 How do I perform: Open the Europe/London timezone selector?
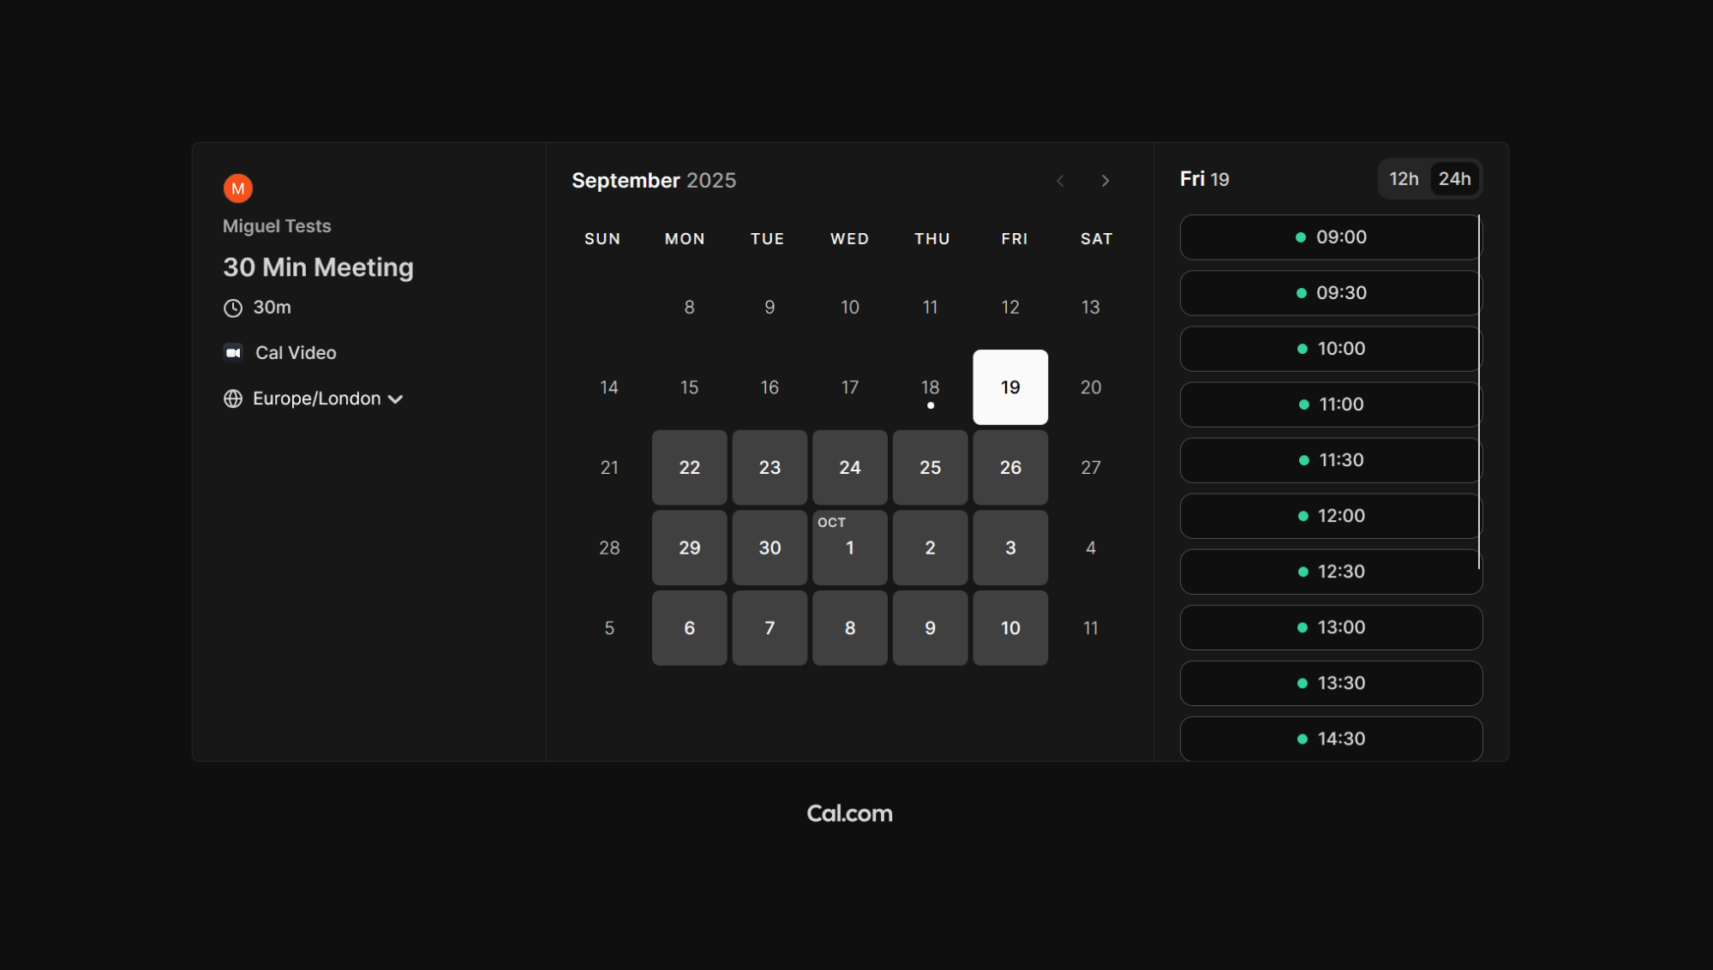point(316,398)
